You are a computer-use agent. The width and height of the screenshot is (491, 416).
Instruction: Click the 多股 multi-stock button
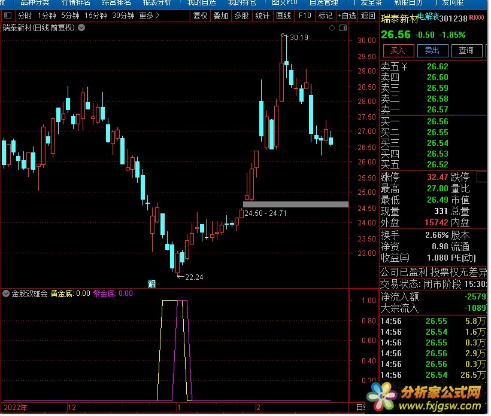[242, 16]
